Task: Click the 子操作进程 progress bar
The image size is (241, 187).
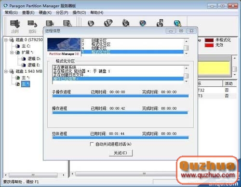Action: click(120, 96)
